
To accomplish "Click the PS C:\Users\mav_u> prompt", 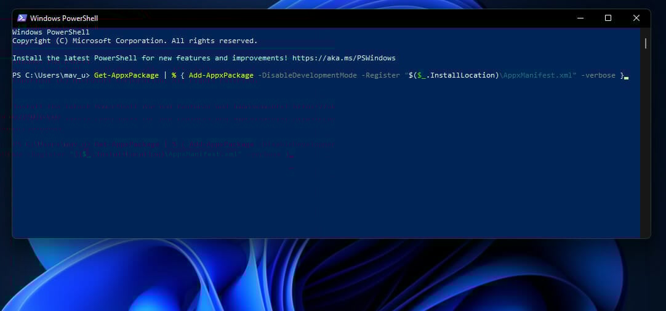I will [51, 75].
